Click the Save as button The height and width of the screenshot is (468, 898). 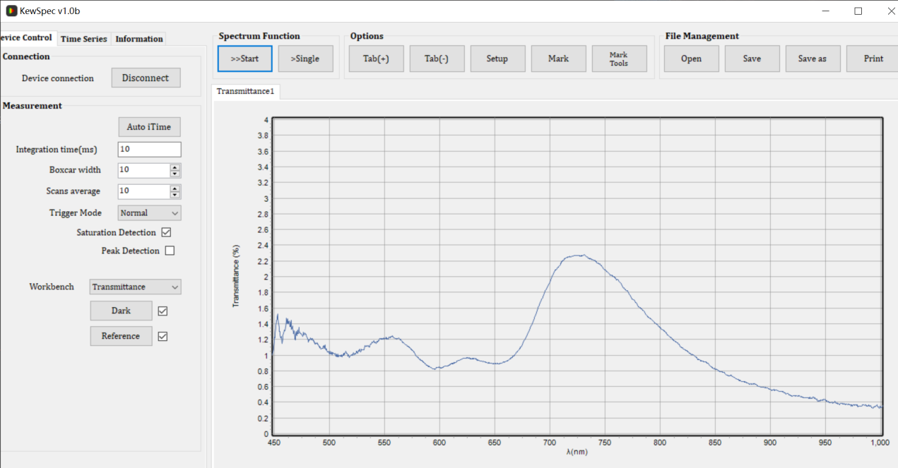click(813, 59)
